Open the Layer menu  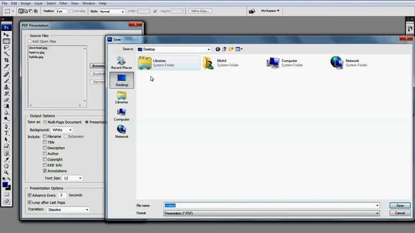click(38, 3)
